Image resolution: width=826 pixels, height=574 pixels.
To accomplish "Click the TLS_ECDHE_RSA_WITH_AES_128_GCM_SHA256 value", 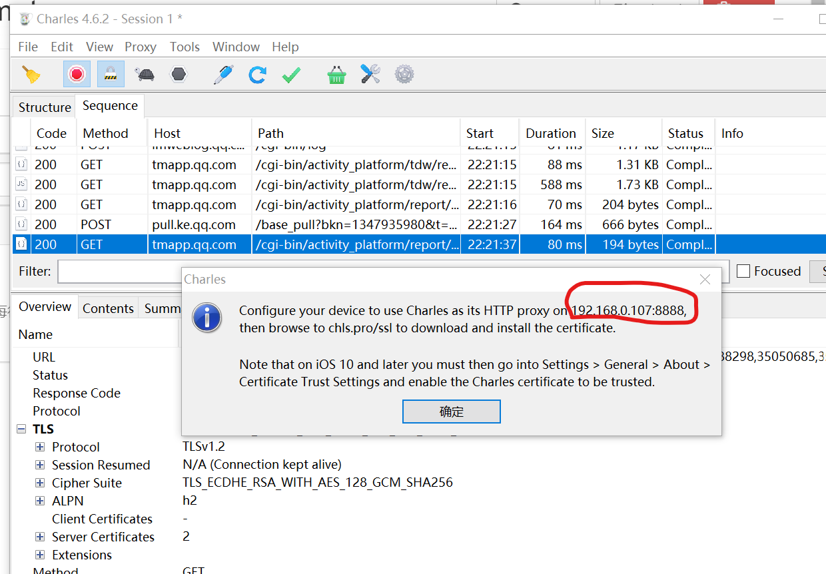I will click(318, 483).
